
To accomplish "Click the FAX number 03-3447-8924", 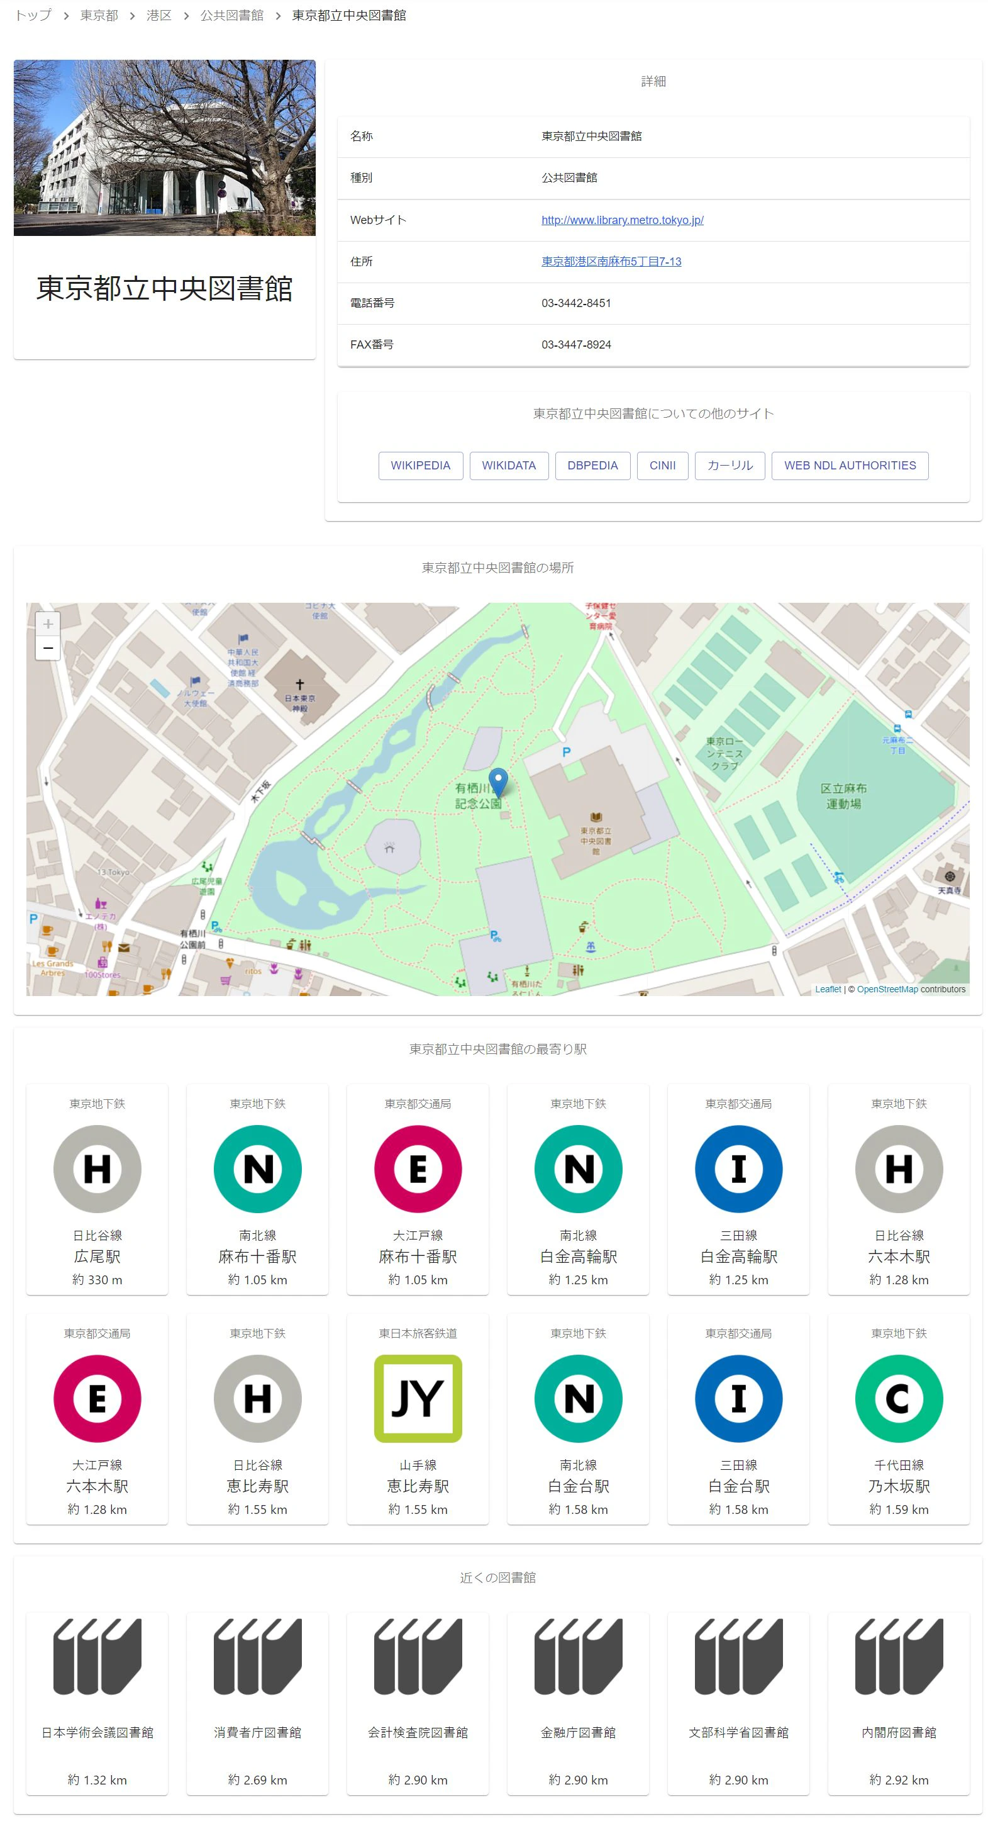I will tap(577, 345).
